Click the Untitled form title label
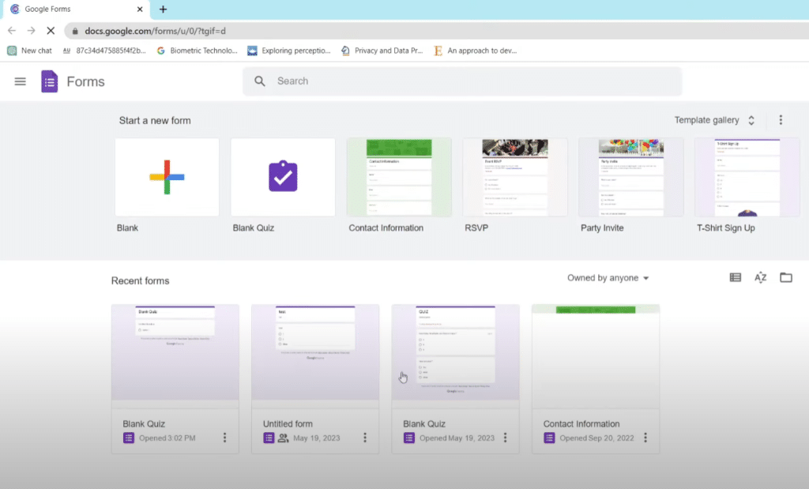 [x=288, y=424]
